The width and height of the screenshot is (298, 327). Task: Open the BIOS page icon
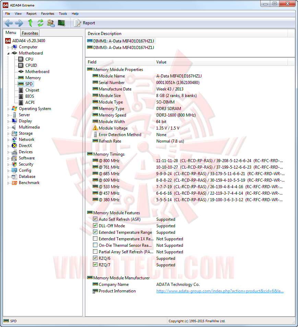pyautogui.click(x=21, y=96)
